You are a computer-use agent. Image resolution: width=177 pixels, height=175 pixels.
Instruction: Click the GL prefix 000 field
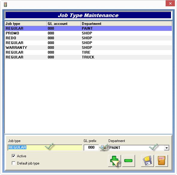click(x=91, y=147)
